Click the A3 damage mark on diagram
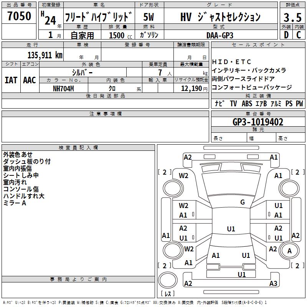 point(273,284)
